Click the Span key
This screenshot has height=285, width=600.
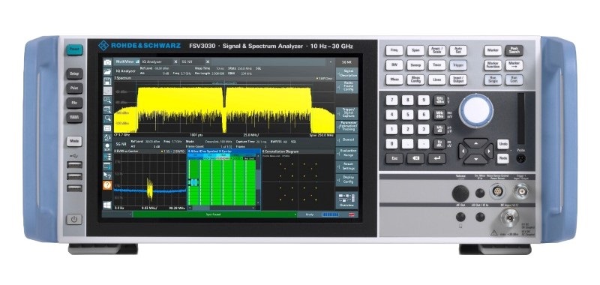415,50
